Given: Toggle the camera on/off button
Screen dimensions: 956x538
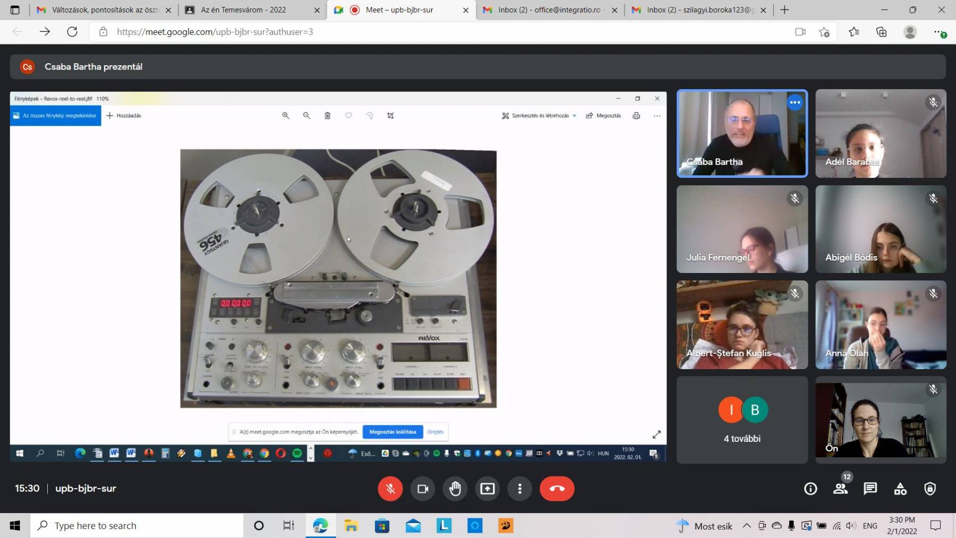Looking at the screenshot, I should pos(423,489).
